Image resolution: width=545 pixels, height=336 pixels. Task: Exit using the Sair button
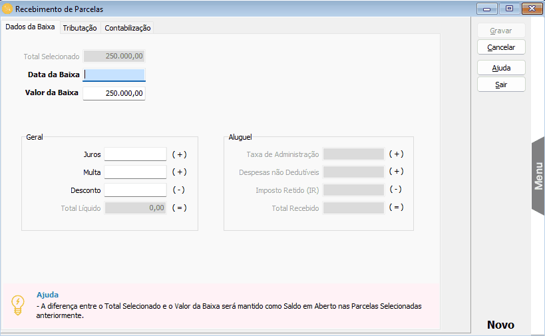(501, 84)
